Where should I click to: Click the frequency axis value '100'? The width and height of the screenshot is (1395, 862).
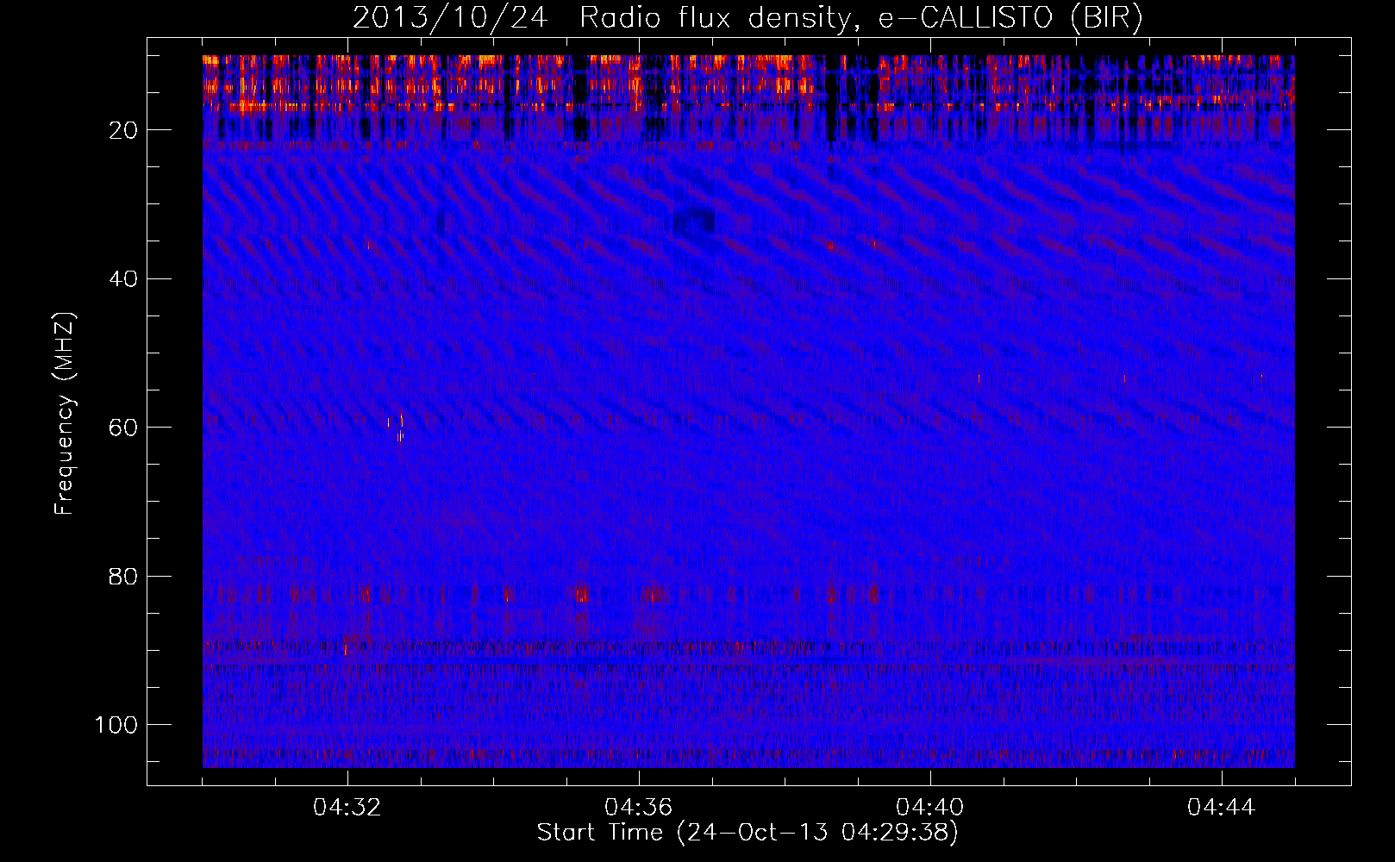(x=116, y=725)
